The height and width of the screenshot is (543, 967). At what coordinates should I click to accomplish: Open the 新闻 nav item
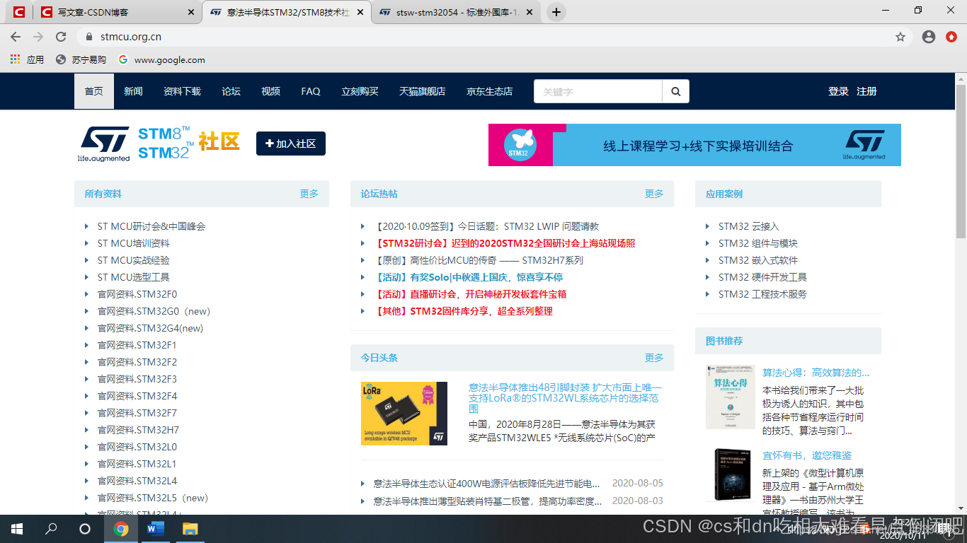pyautogui.click(x=133, y=91)
